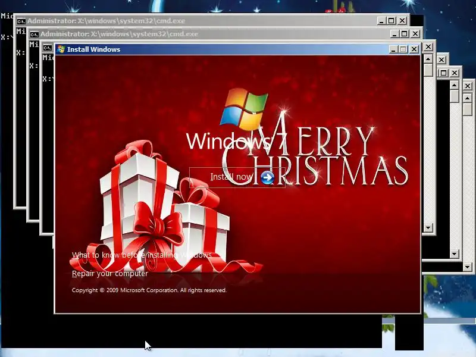Close the Install Windows window
Image resolution: width=476 pixels, height=357 pixels.
(414, 49)
